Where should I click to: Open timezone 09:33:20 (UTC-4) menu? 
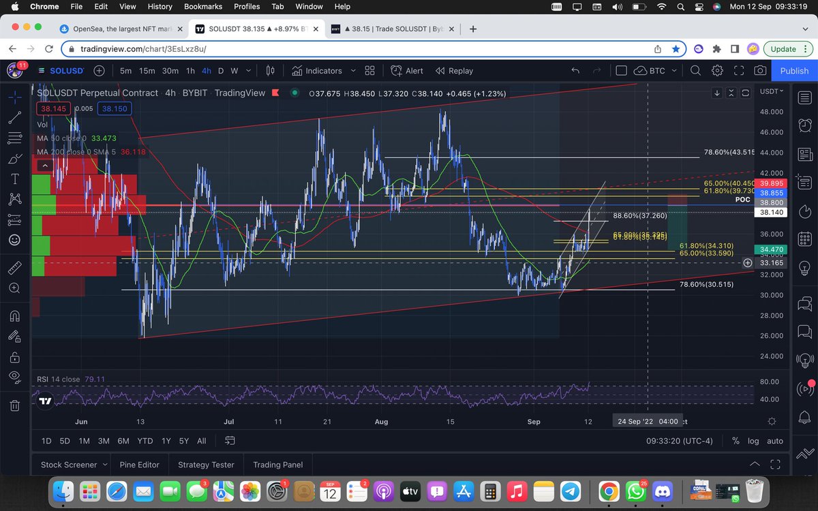coord(680,441)
